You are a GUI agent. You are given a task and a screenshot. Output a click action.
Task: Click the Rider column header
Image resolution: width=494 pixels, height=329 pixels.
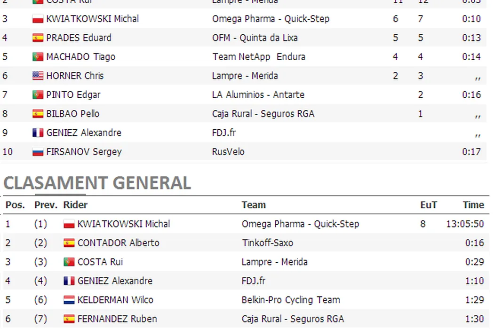pyautogui.click(x=75, y=205)
